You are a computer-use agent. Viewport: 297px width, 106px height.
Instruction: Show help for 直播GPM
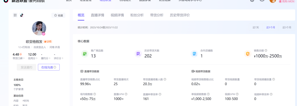pos(126,94)
